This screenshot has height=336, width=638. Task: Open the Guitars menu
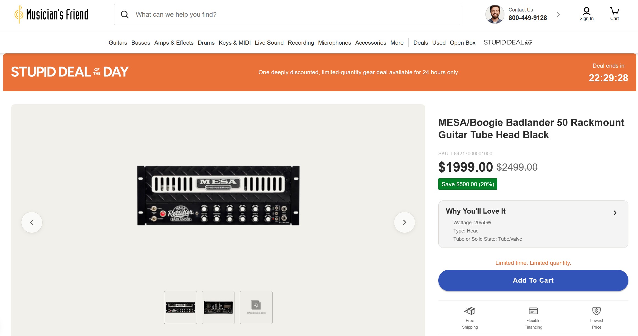point(118,43)
